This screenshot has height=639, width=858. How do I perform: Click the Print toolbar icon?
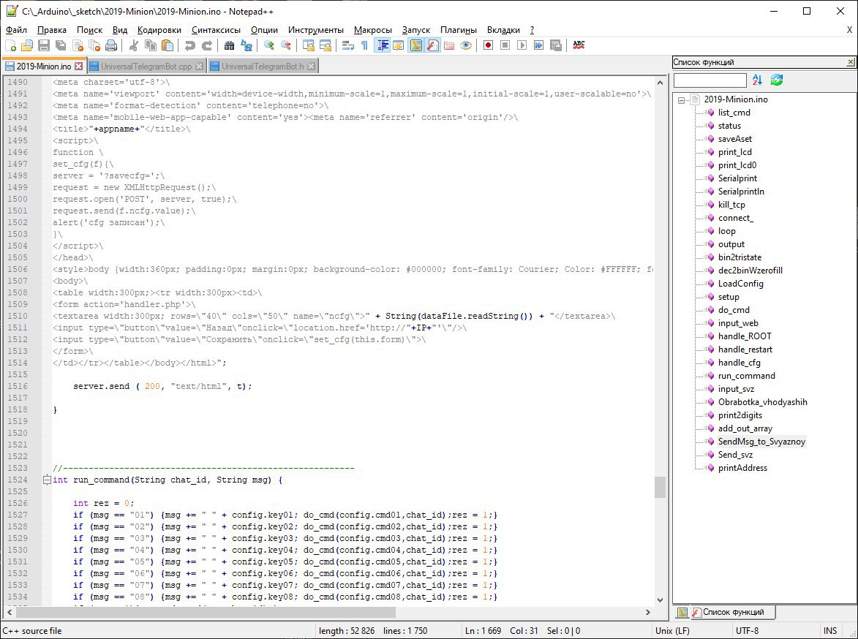(111, 45)
